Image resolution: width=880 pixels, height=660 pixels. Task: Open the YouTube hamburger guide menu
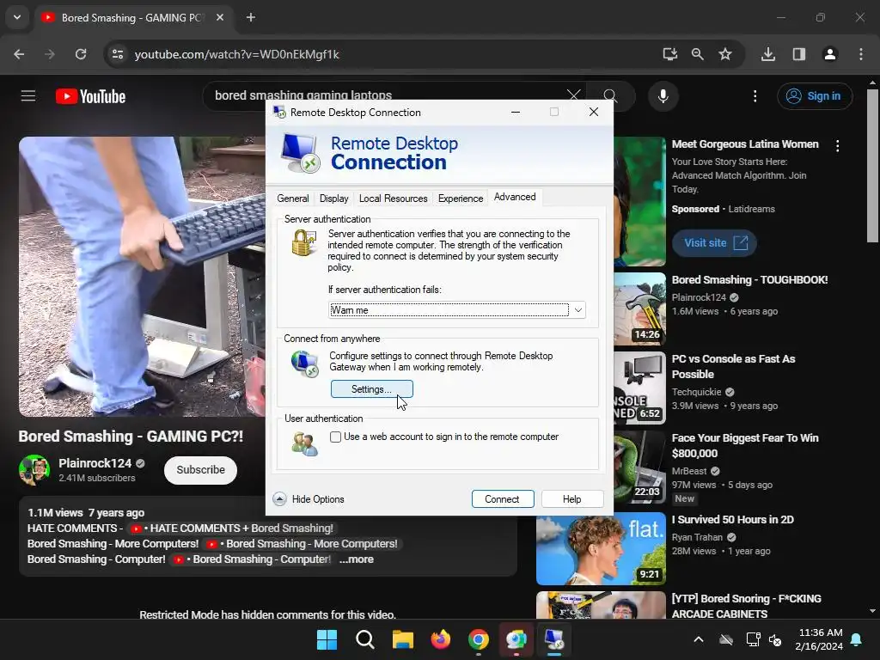[28, 96]
